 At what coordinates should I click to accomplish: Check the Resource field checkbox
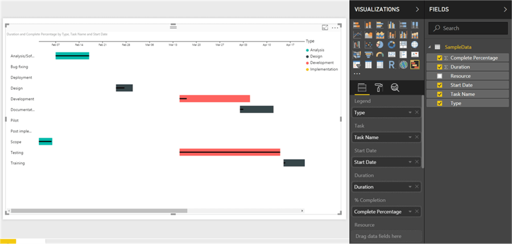440,76
